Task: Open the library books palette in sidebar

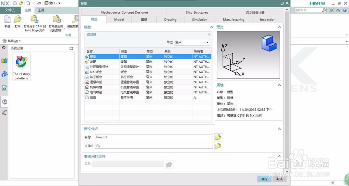Action: tap(5, 61)
